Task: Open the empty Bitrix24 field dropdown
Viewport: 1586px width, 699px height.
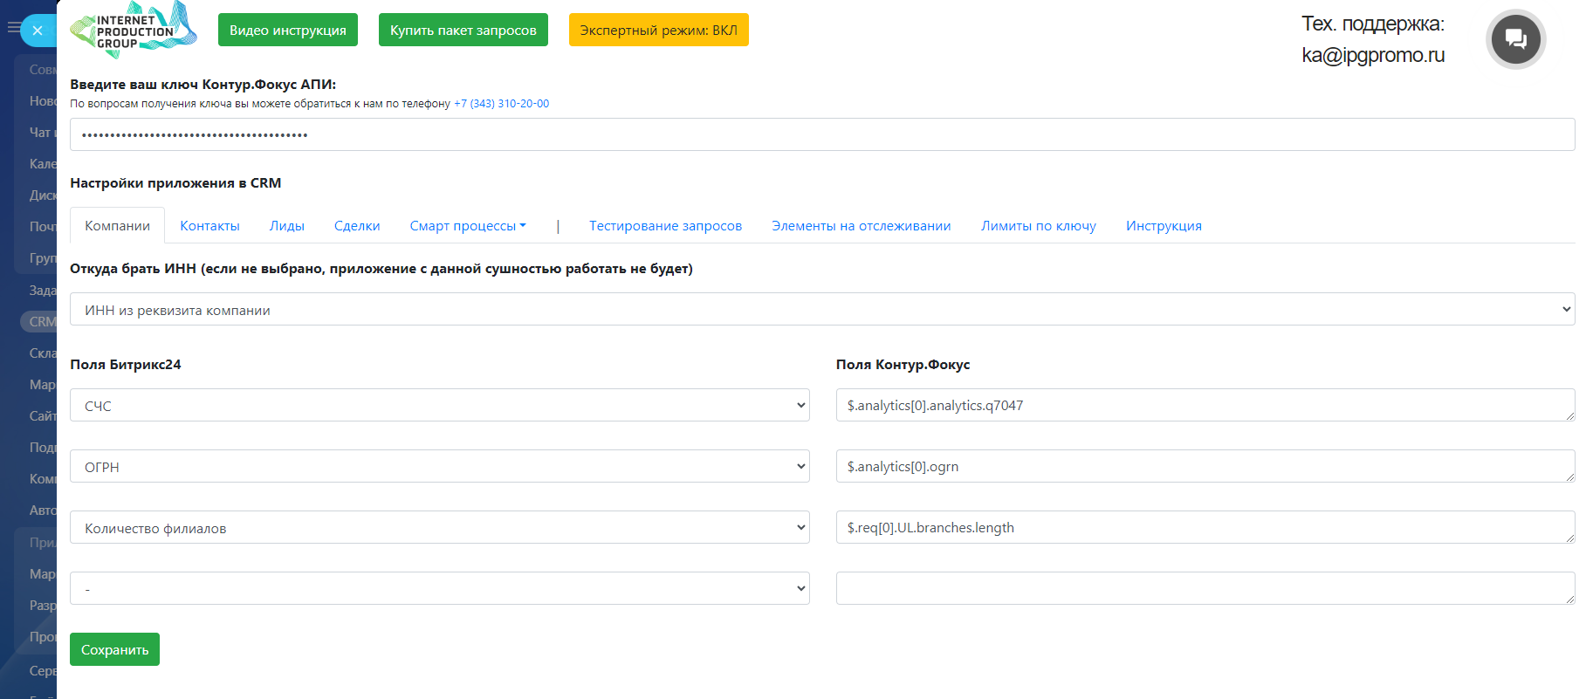Action: pyautogui.click(x=439, y=589)
